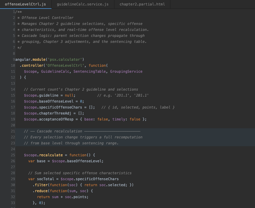Select the recalculate function name
Viewport: 255px width, 208px height.
(51, 155)
